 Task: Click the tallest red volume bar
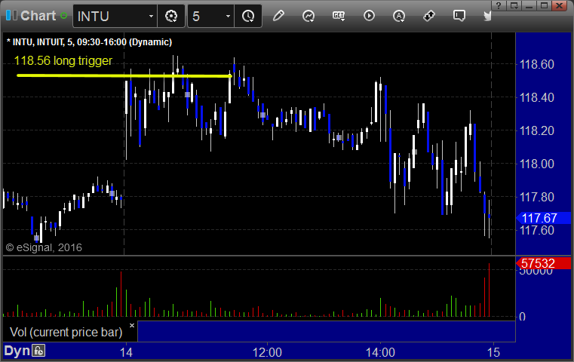[489, 290]
